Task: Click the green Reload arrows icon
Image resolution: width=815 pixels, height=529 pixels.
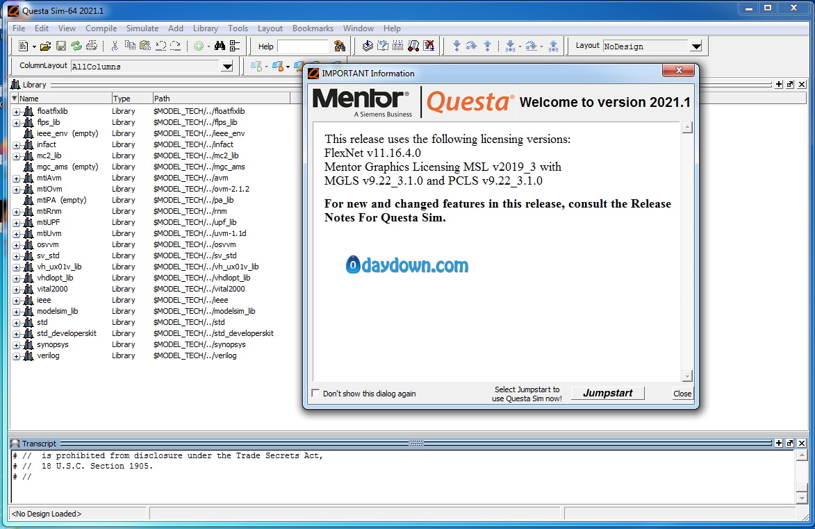Action: click(x=76, y=47)
